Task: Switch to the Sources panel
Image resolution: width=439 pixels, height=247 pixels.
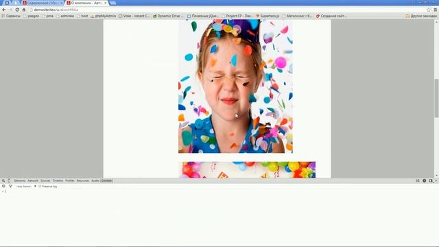Action: coord(45,180)
